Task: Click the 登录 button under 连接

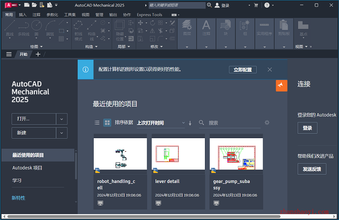Action: [x=307, y=128]
